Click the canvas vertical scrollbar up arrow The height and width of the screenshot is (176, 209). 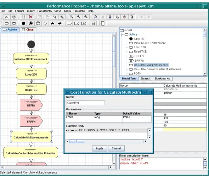click(x=114, y=35)
